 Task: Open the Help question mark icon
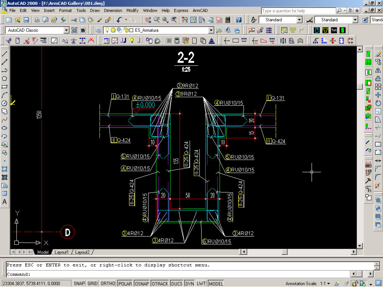point(239,20)
